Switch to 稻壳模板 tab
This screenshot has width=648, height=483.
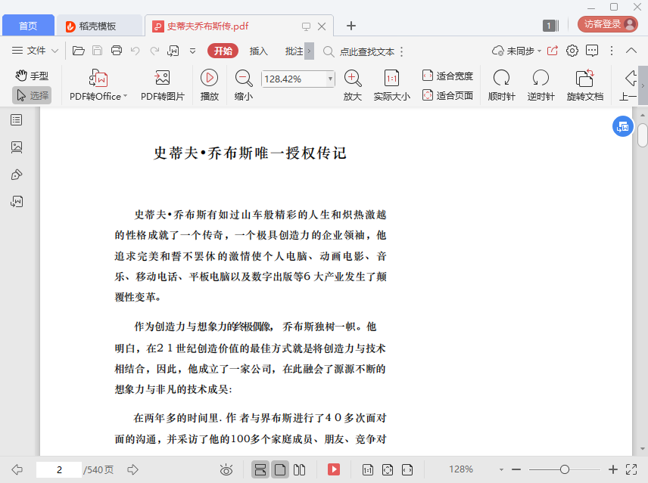click(x=99, y=26)
